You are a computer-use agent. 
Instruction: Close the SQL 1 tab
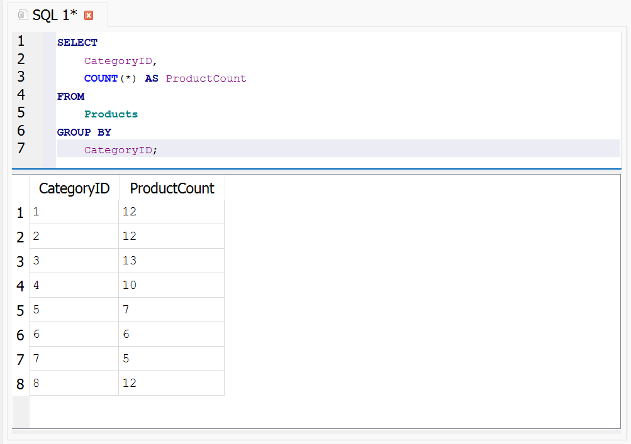[x=89, y=15]
